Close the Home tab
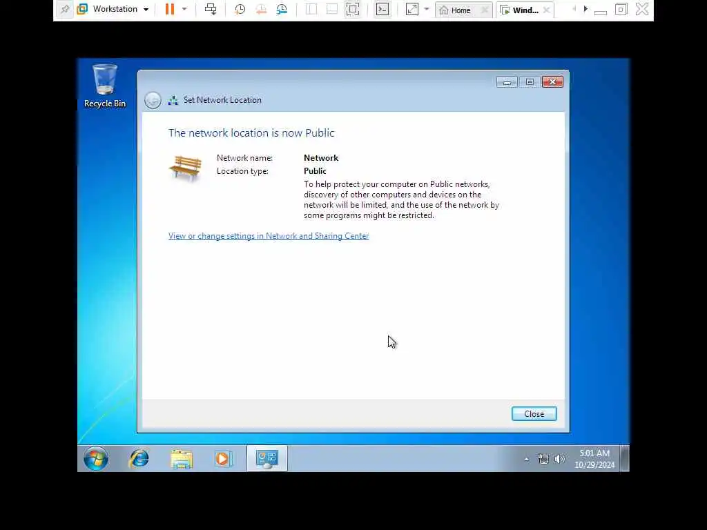 point(485,10)
